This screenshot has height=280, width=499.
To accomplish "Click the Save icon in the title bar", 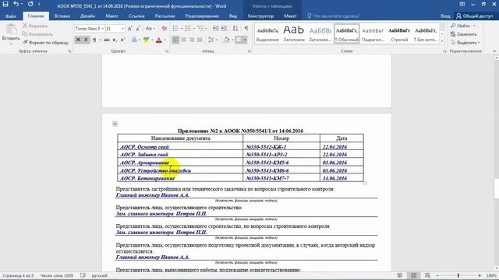I will [x=5, y=4].
